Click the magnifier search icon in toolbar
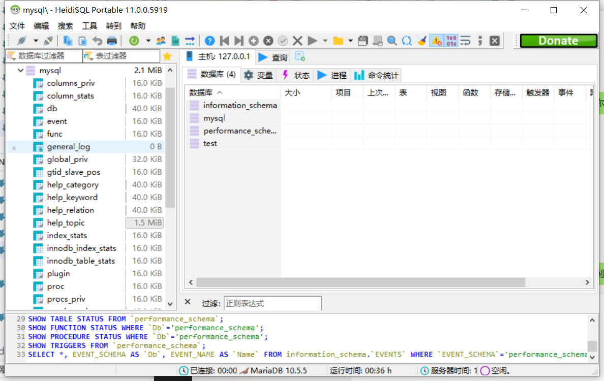This screenshot has width=604, height=381. coord(392,41)
